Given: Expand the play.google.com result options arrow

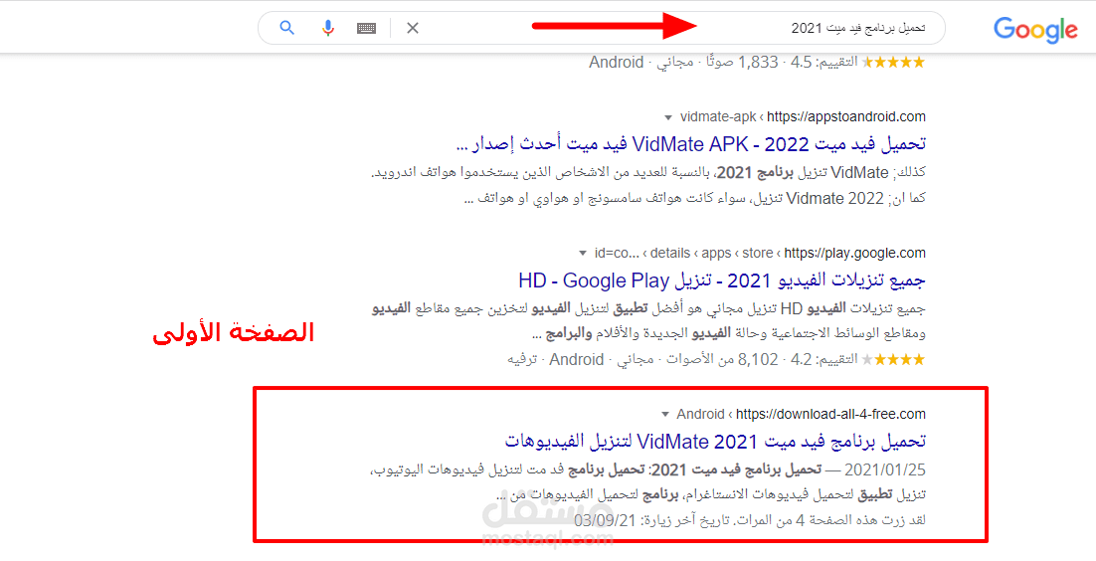Looking at the screenshot, I should point(582,254).
